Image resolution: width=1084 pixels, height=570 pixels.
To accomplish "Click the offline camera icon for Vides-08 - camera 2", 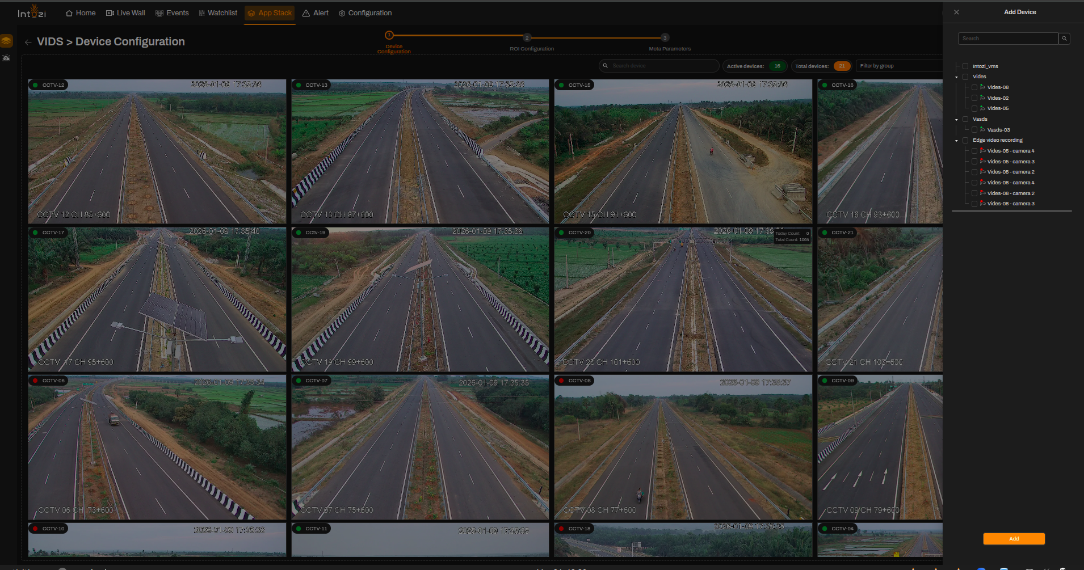I will (x=982, y=193).
